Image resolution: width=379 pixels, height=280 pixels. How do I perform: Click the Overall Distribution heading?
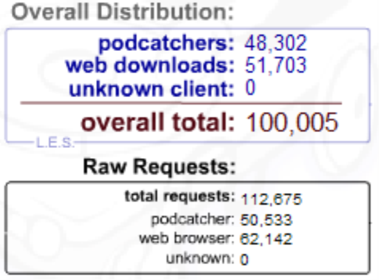[x=118, y=12]
